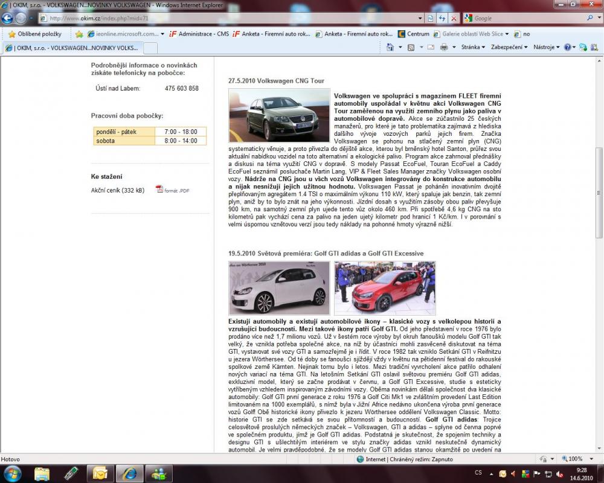
Task: Select the OKIM, s.r.o. browser tab
Action: pos(73,48)
